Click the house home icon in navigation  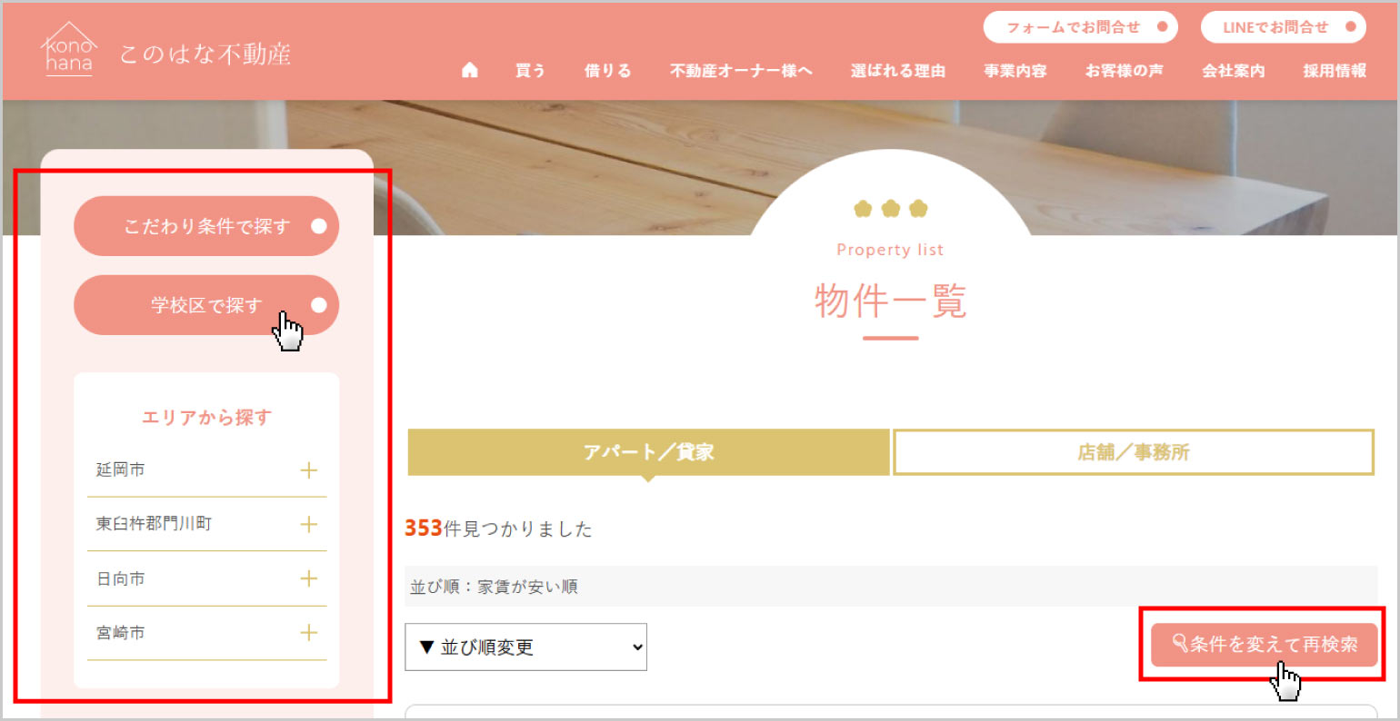coord(469,69)
